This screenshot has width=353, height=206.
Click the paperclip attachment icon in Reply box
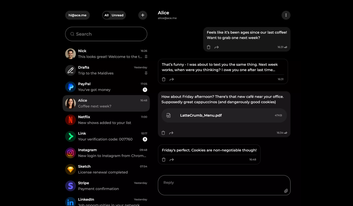pyautogui.click(x=286, y=191)
